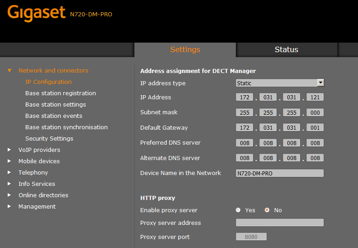Click Default Gateway first octet
This screenshot has height=248, width=358.
tap(244, 127)
